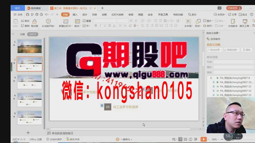Click the Search (查找) magnifier
This screenshot has width=255, height=143.
190,15
